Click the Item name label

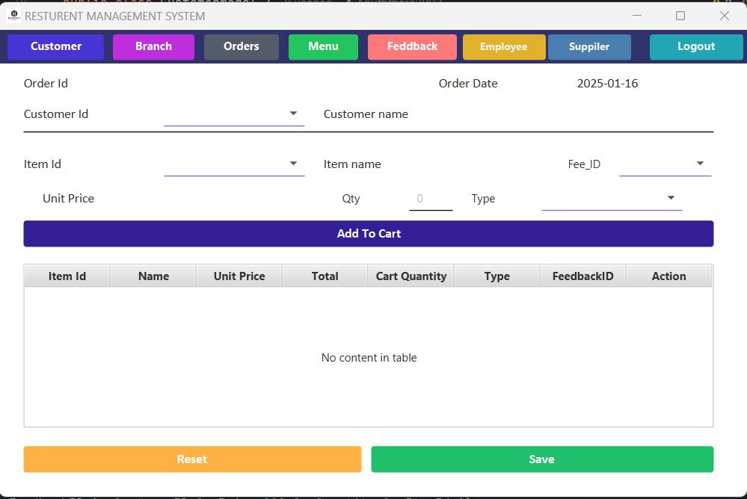(352, 164)
